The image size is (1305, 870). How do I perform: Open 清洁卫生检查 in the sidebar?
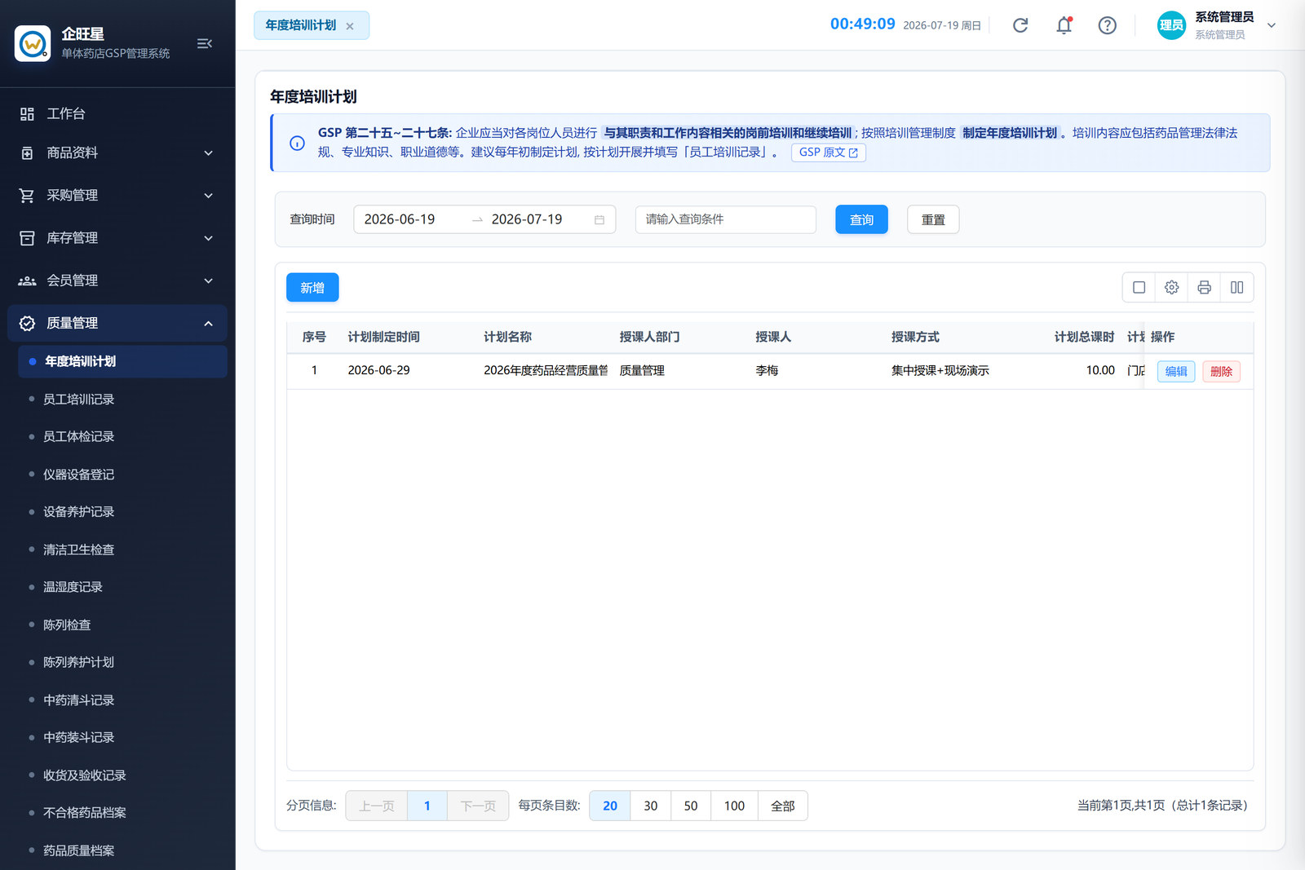(x=122, y=550)
